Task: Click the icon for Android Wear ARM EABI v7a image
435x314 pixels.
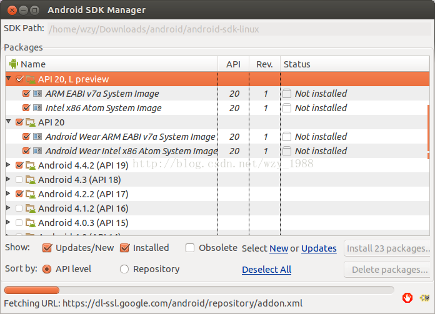Action: 37,136
